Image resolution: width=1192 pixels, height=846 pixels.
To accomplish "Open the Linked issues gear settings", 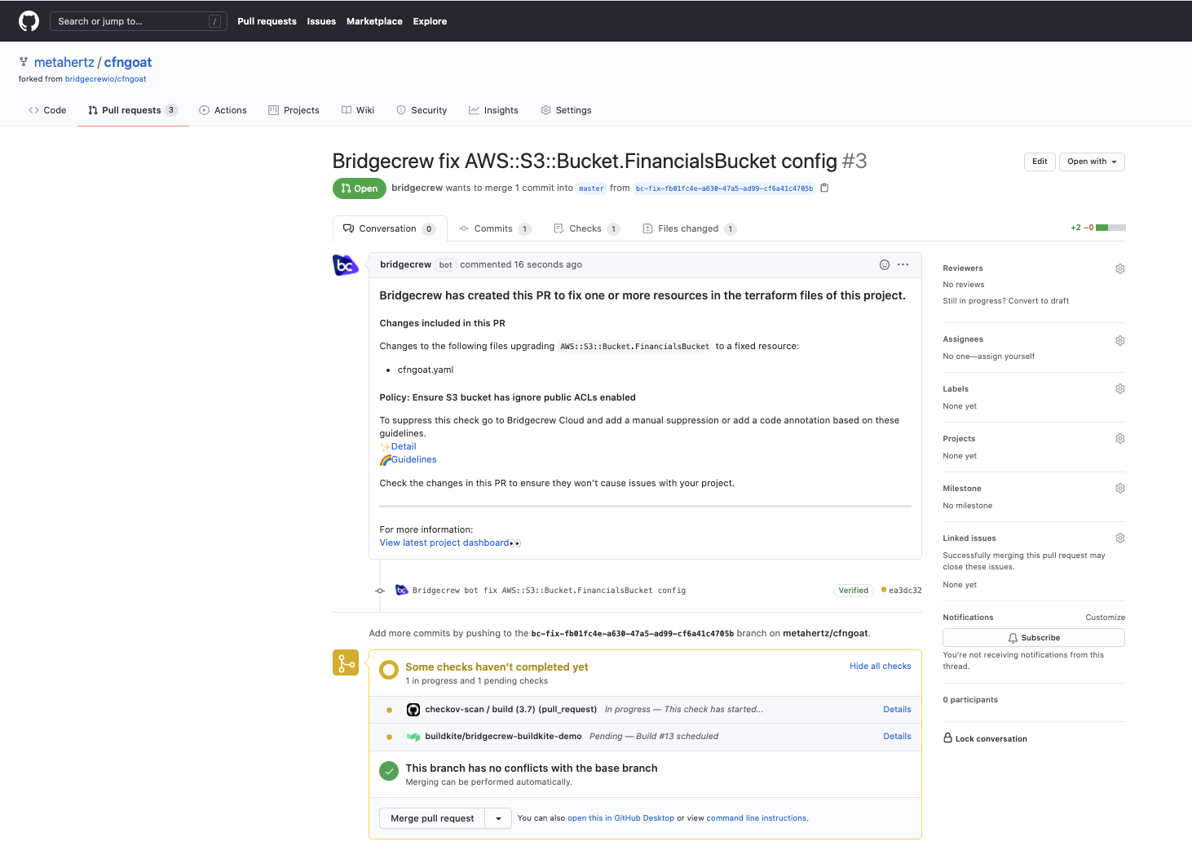I will (x=1120, y=538).
